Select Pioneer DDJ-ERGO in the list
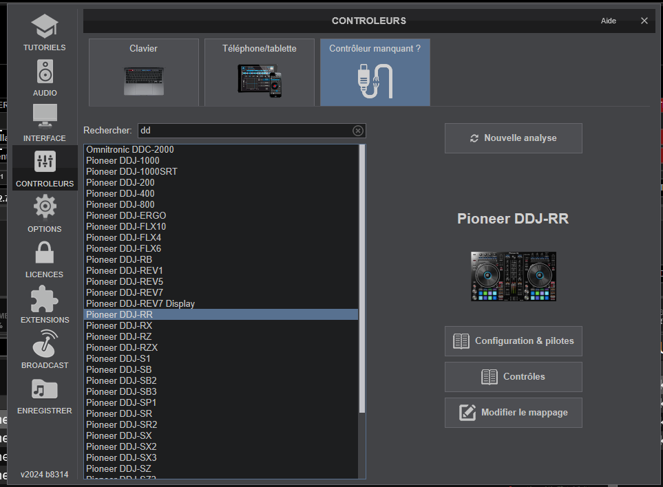The image size is (663, 487). [221, 215]
